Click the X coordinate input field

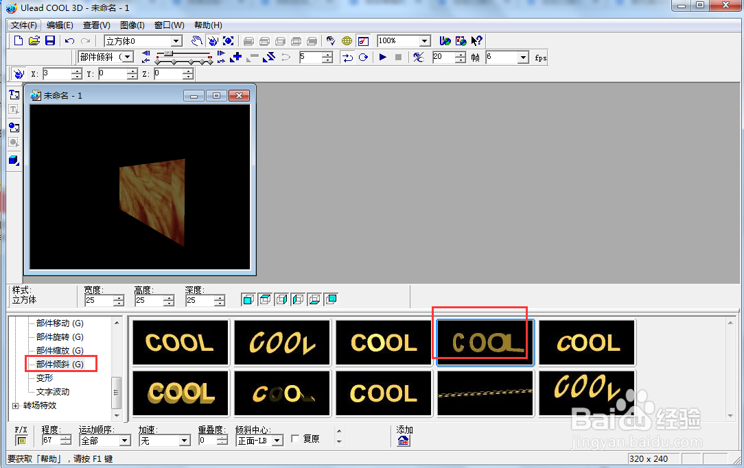[x=57, y=74]
